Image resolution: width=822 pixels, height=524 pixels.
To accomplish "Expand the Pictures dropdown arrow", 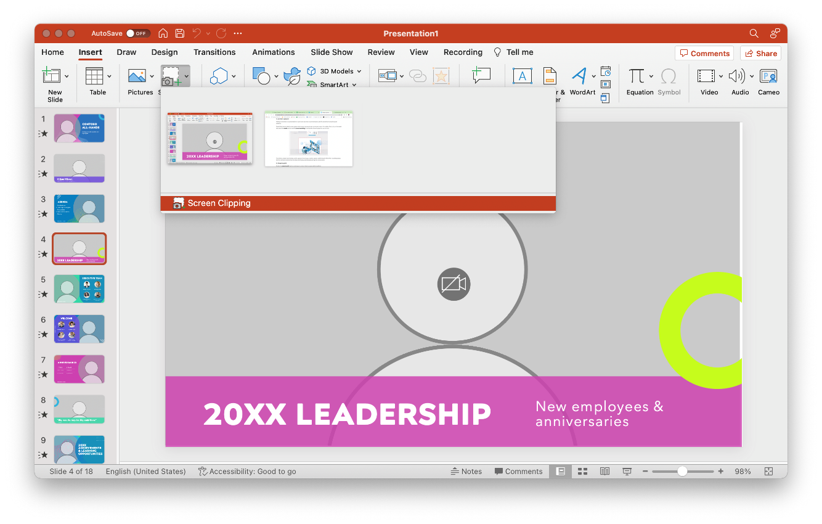I will tap(152, 76).
